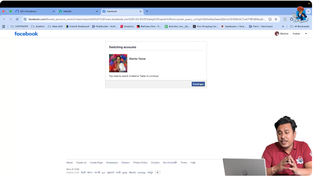This screenshot has height=176, width=313.
Task: Open the ShipRocket bookmark
Action: tap(105, 26)
